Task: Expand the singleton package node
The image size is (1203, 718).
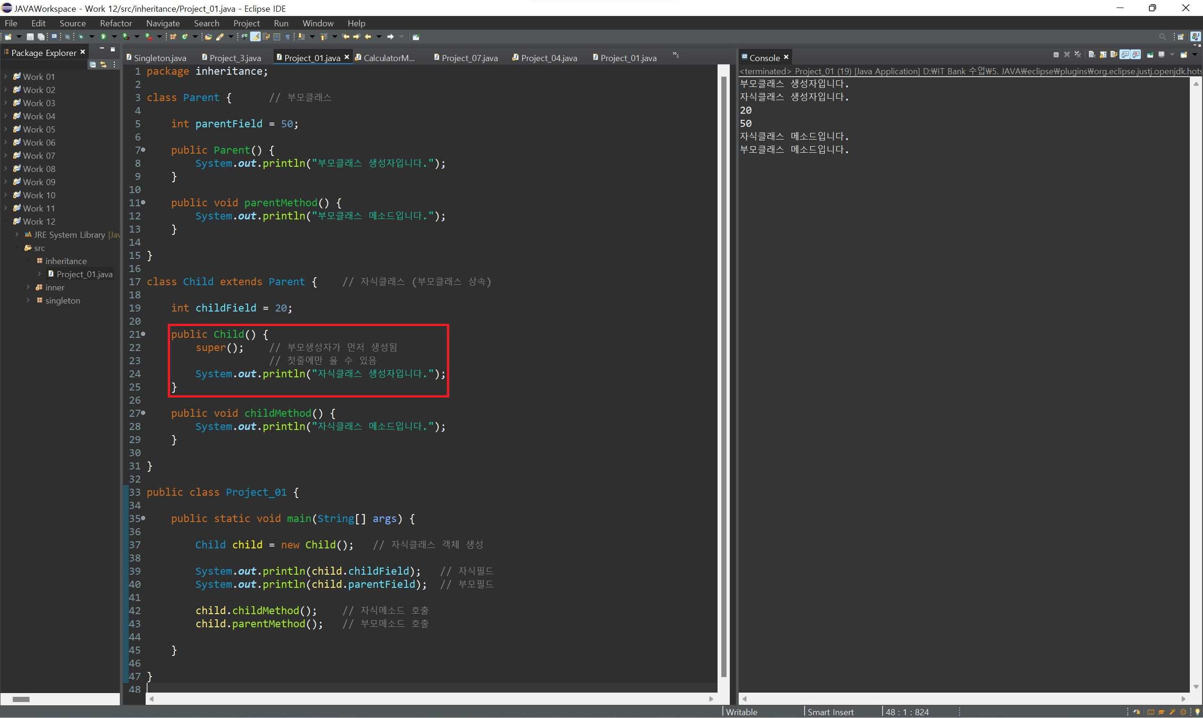Action: (x=28, y=300)
